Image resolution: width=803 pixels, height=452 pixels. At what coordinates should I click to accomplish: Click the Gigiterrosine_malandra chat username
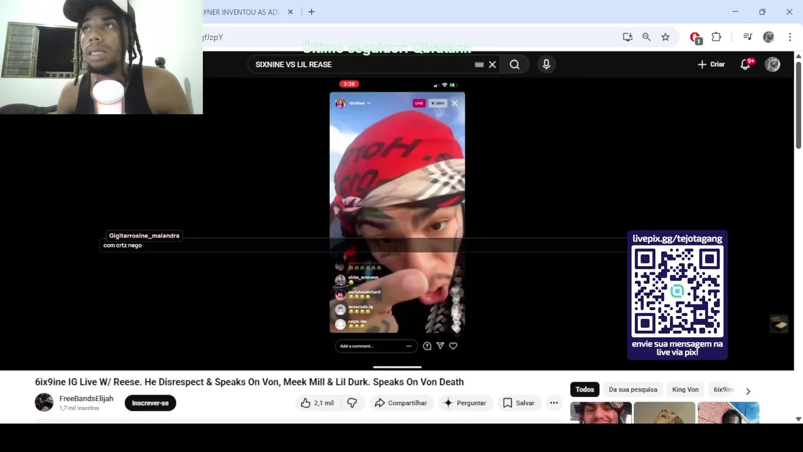[x=144, y=235]
